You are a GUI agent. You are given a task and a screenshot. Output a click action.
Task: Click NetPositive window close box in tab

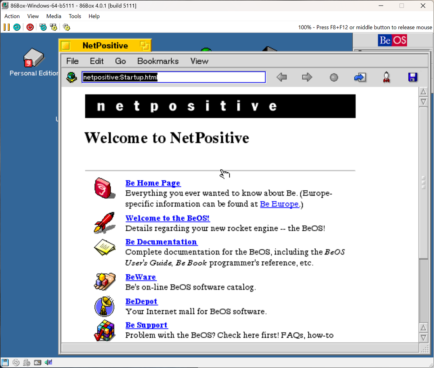[x=66, y=46]
